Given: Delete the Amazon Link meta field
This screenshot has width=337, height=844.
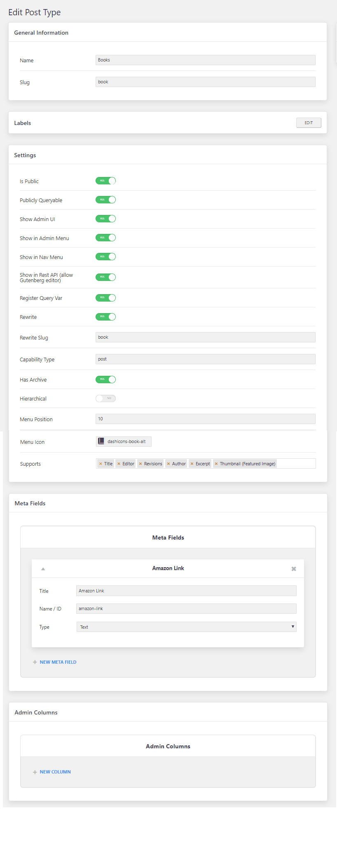Looking at the screenshot, I should click(x=294, y=569).
